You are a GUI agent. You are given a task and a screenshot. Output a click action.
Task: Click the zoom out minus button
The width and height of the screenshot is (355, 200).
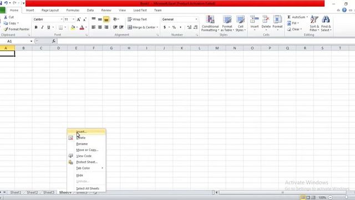tap(331, 198)
